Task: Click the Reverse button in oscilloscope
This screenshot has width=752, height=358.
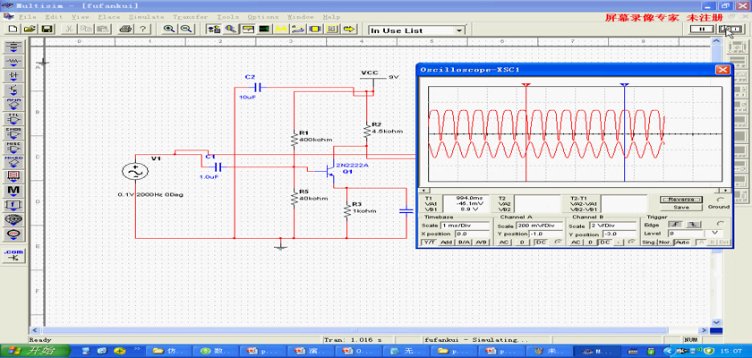Action: pos(681,200)
